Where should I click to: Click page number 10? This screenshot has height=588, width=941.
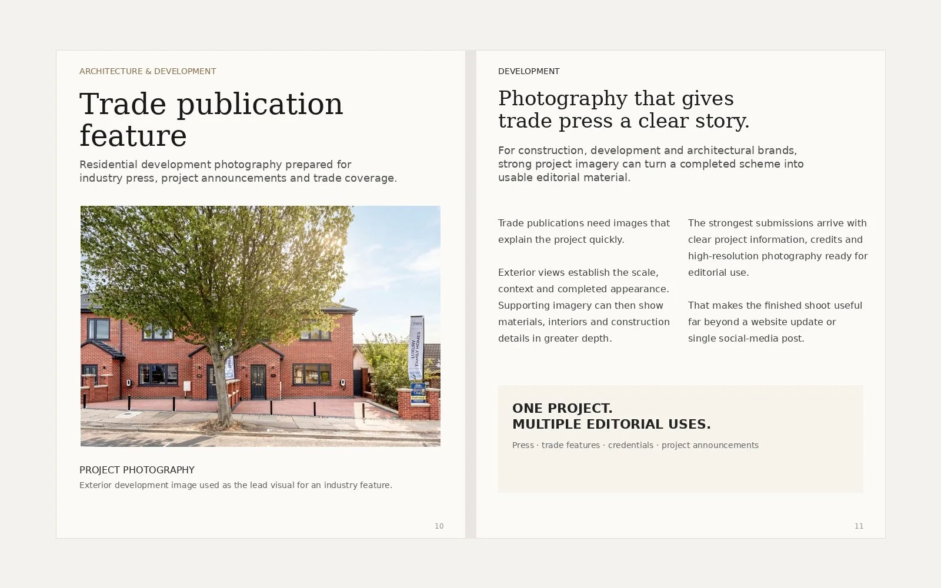coord(439,526)
